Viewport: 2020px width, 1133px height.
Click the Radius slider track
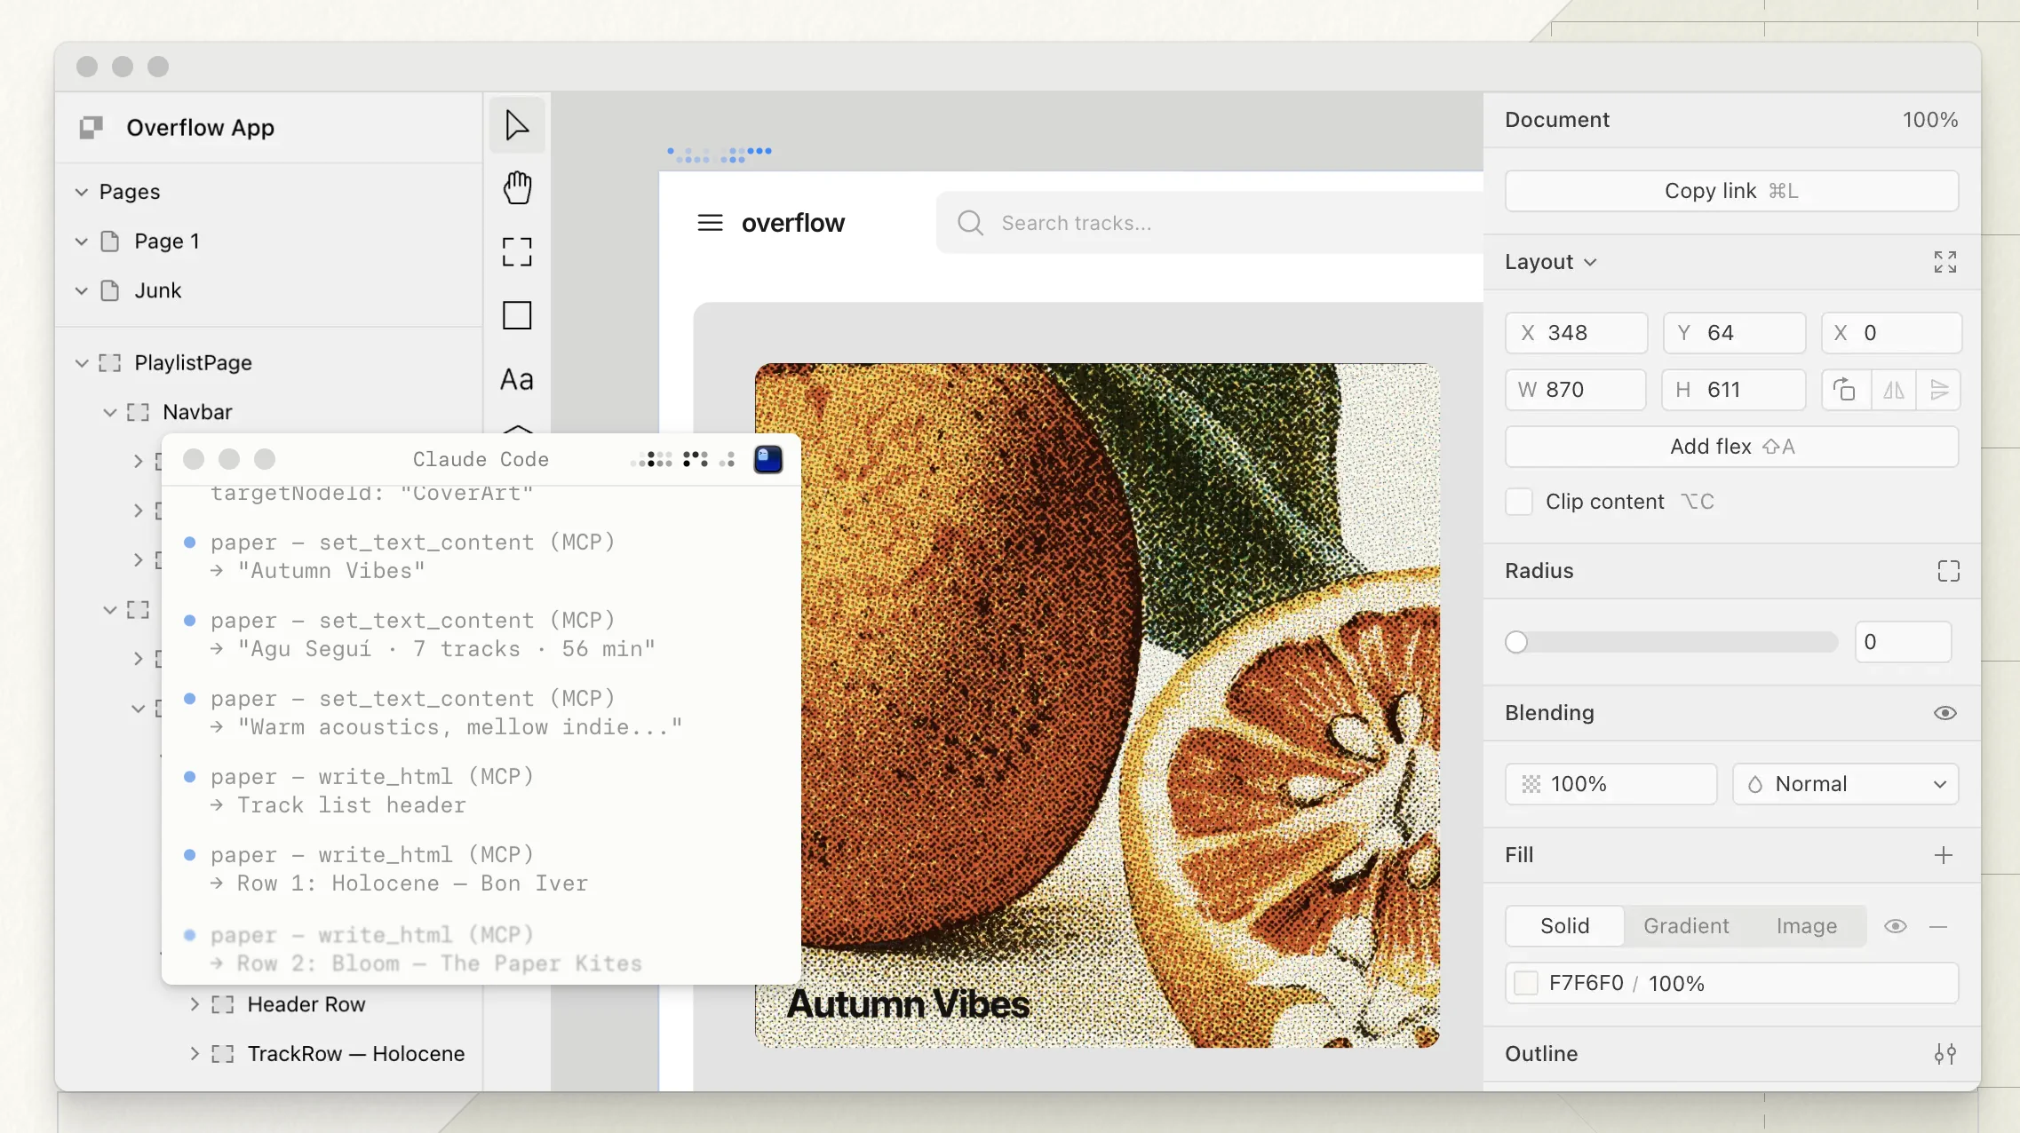pos(1672,642)
